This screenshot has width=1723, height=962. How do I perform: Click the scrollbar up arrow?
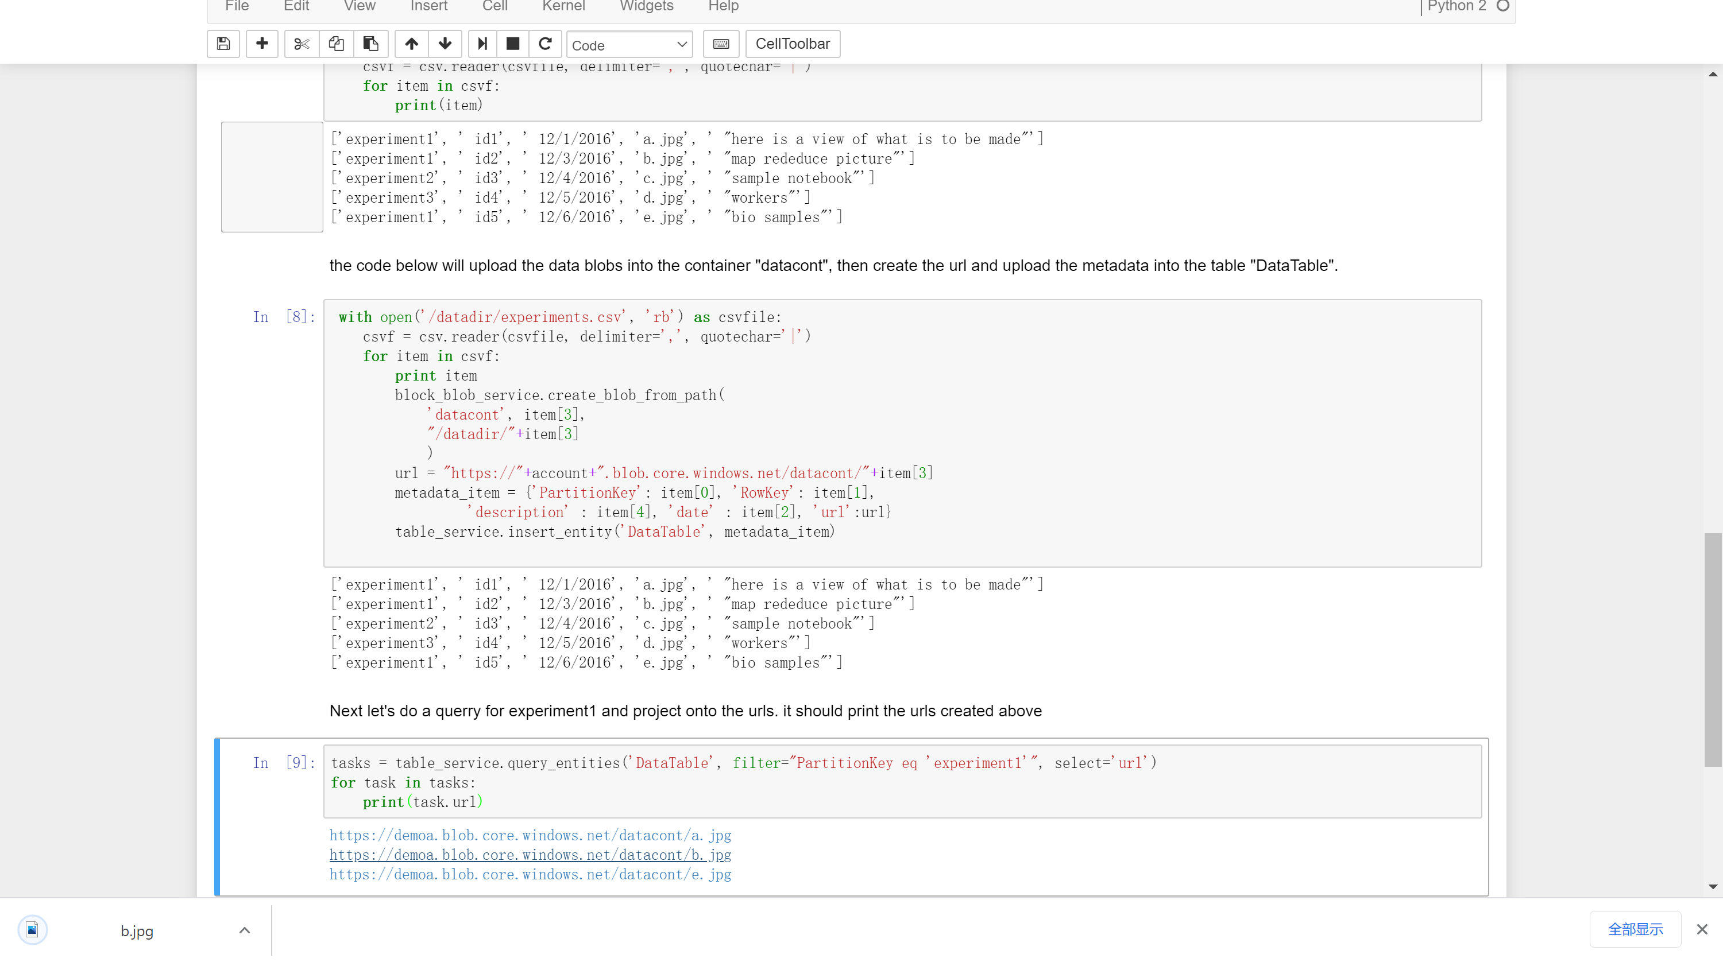point(1713,73)
